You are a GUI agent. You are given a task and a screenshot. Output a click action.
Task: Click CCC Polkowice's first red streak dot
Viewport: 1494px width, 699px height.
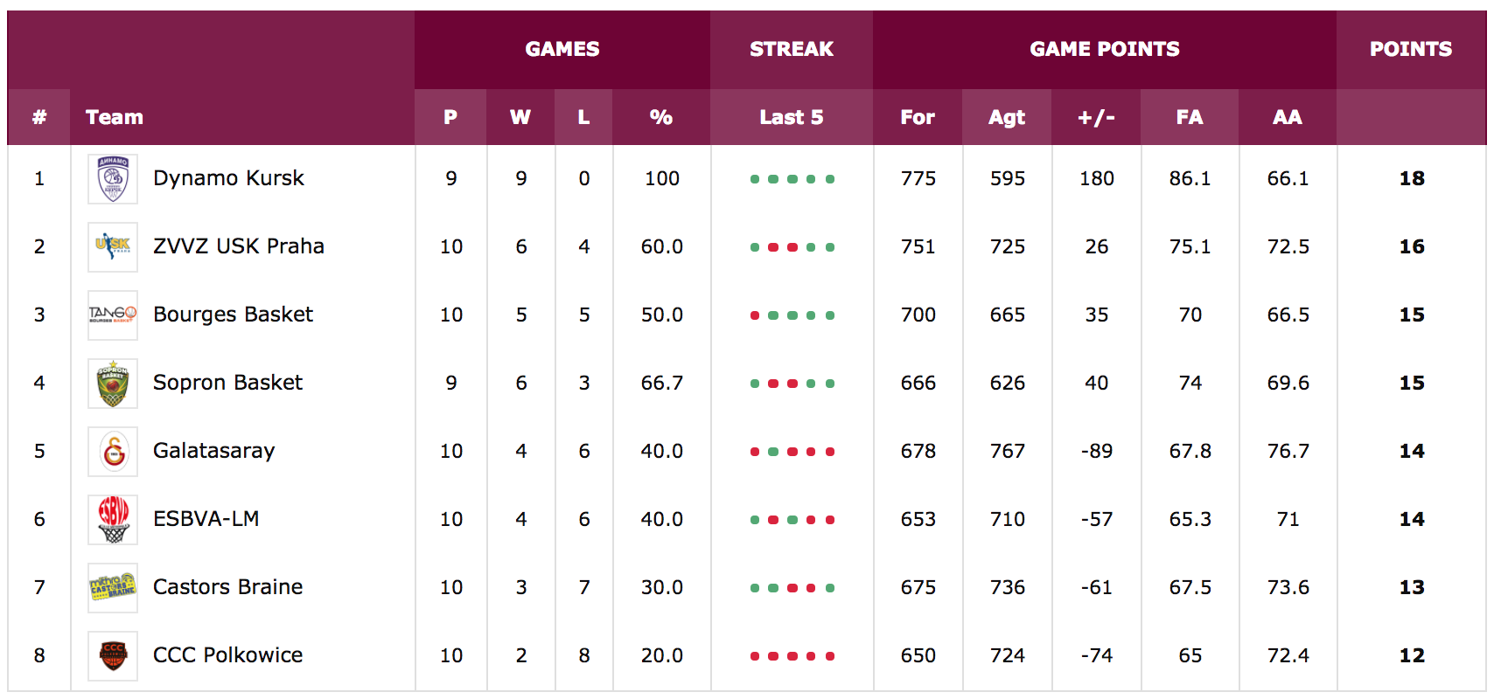tap(755, 656)
